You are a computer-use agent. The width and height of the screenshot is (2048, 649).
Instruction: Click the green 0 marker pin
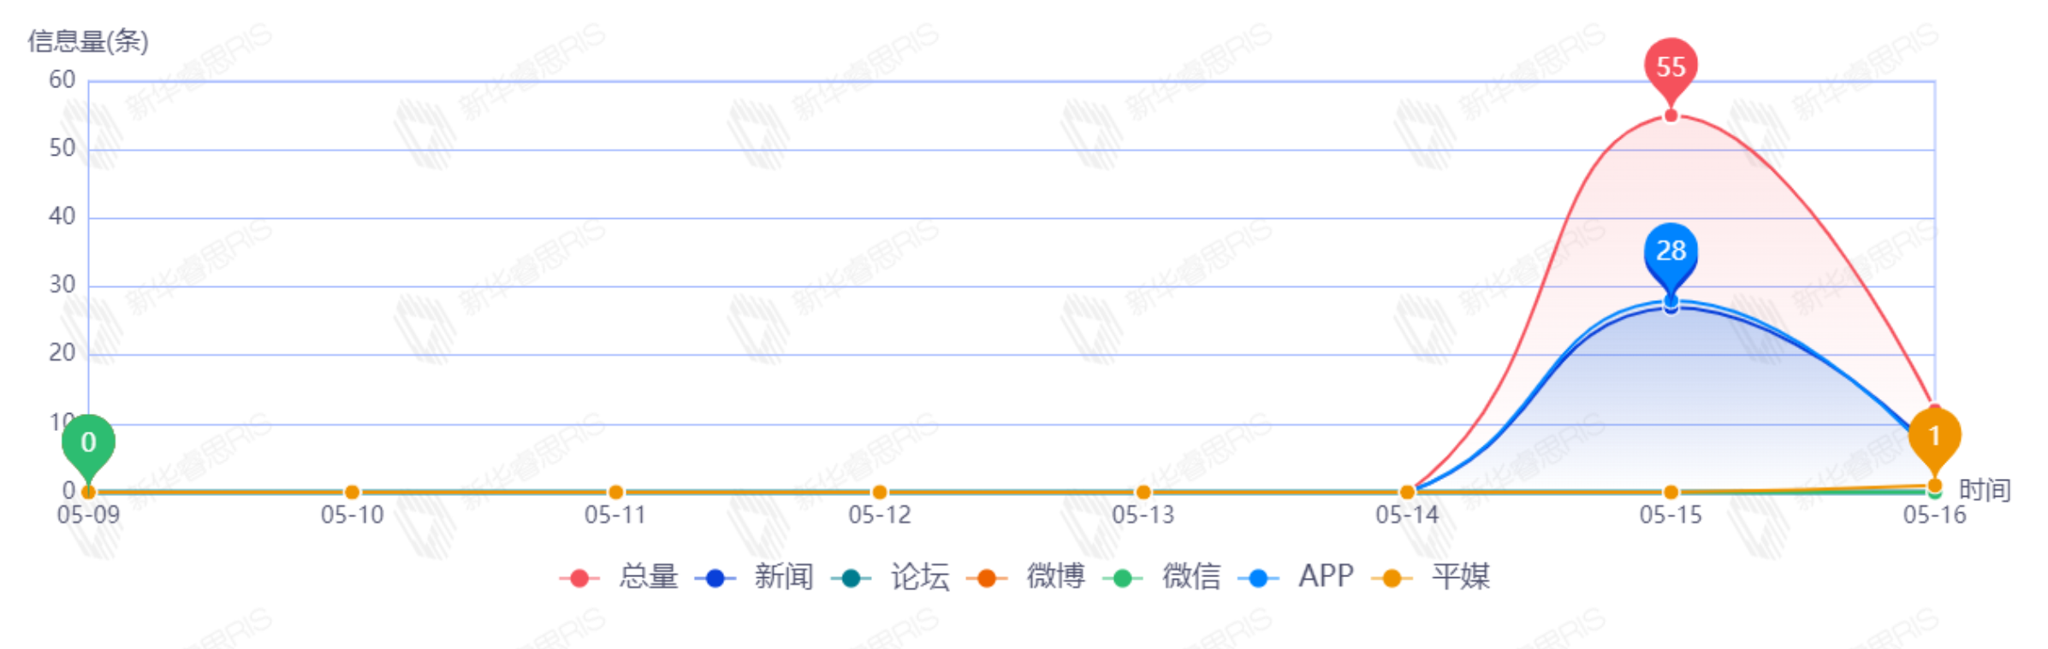point(88,442)
